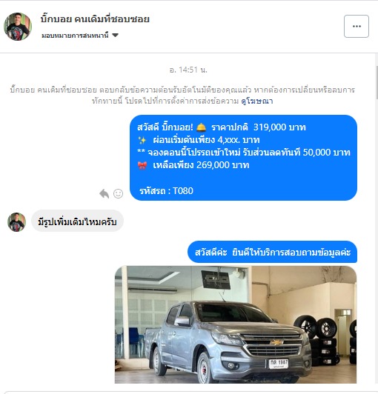The image size is (378, 394).
Task: Click the reply arrow icon beside message
Action: tap(104, 193)
